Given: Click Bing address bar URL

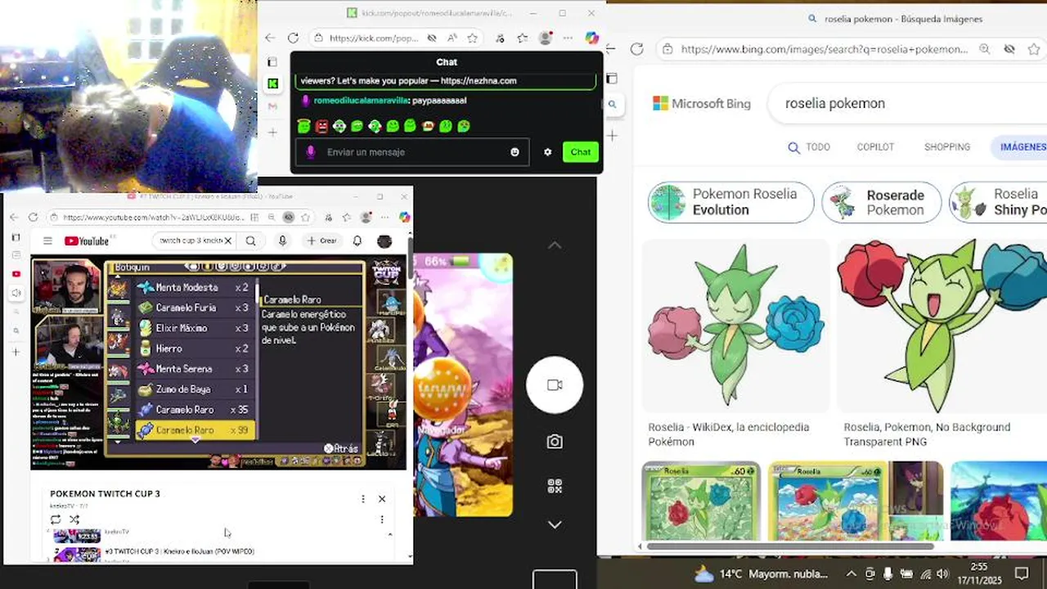Looking at the screenshot, I should [825, 49].
